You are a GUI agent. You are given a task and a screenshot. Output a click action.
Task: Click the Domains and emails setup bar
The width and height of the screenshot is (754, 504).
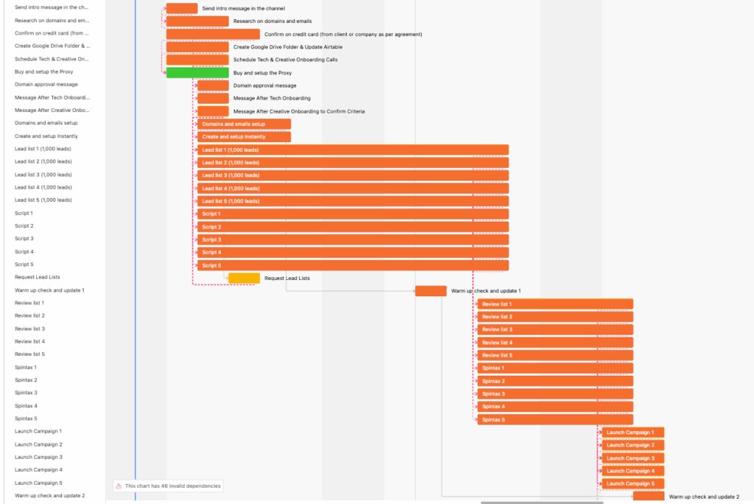(x=244, y=125)
